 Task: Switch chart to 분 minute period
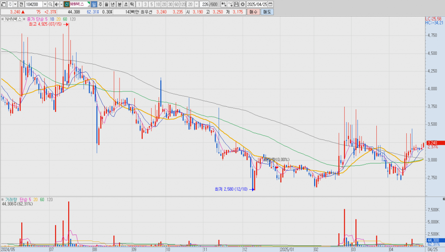click(120, 4)
